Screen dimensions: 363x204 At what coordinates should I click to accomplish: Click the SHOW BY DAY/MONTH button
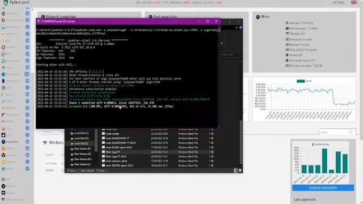[x=323, y=188]
